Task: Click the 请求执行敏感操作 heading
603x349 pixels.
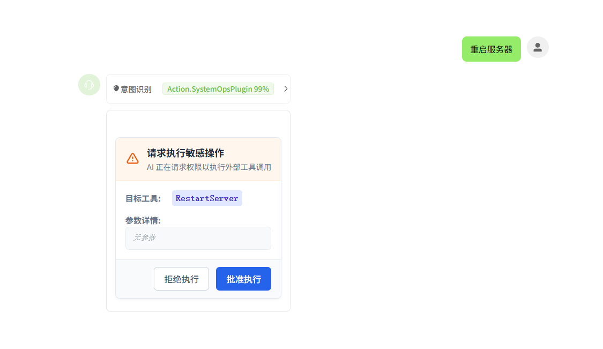Action: 185,153
